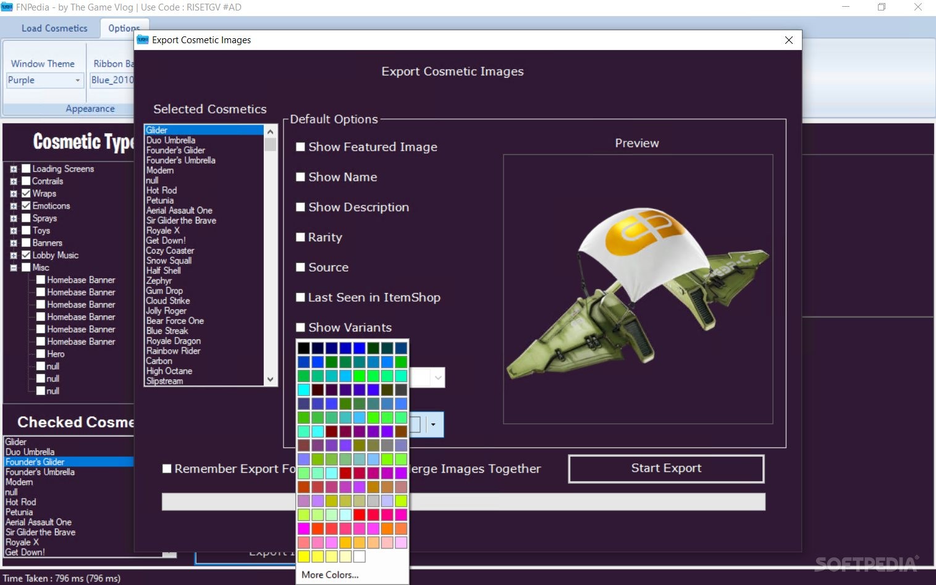
Task: Tick the Remember Export checkbox
Action: 167,469
